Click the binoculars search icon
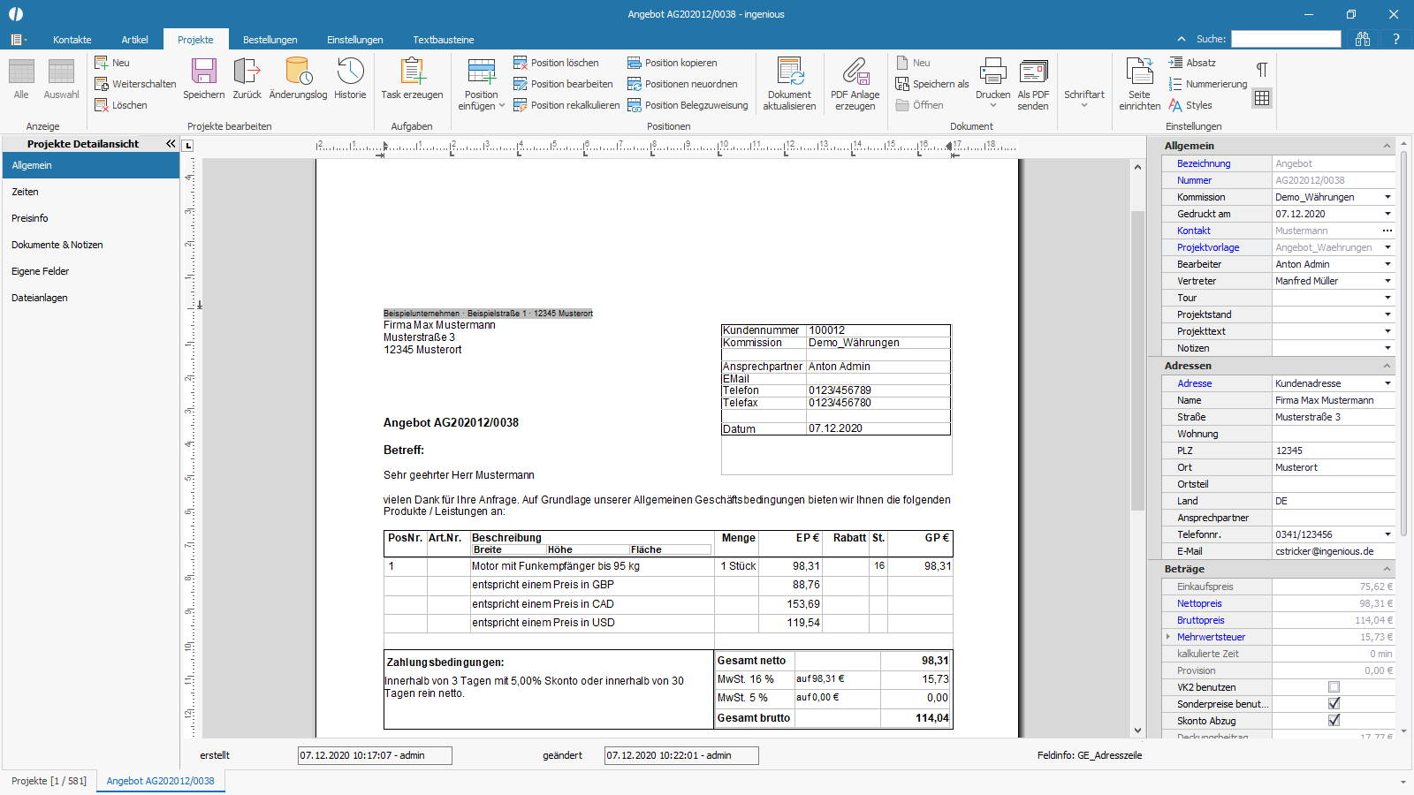 tap(1363, 39)
